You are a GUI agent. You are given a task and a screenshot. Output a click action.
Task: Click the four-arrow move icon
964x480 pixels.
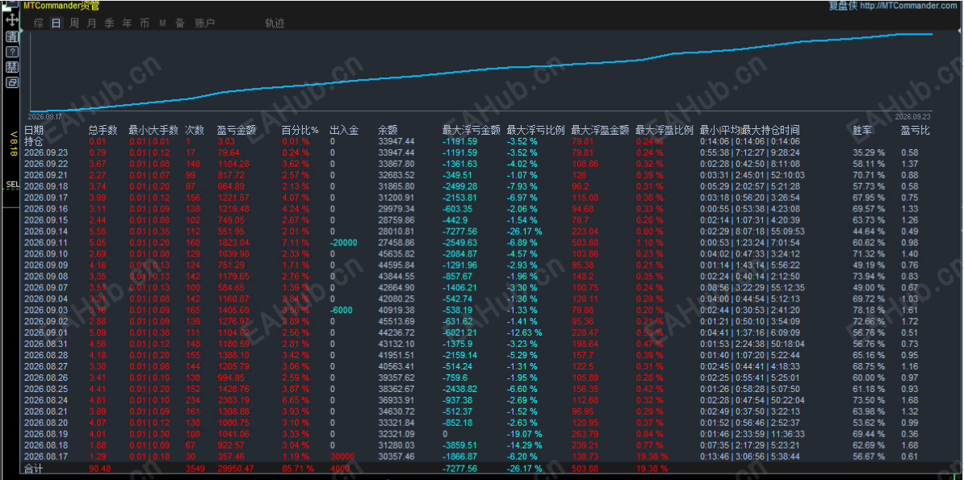[x=11, y=20]
